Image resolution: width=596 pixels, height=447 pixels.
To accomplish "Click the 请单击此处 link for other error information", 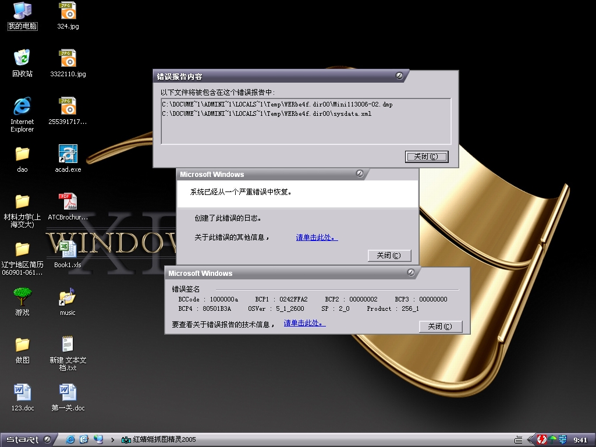I will pyautogui.click(x=317, y=237).
